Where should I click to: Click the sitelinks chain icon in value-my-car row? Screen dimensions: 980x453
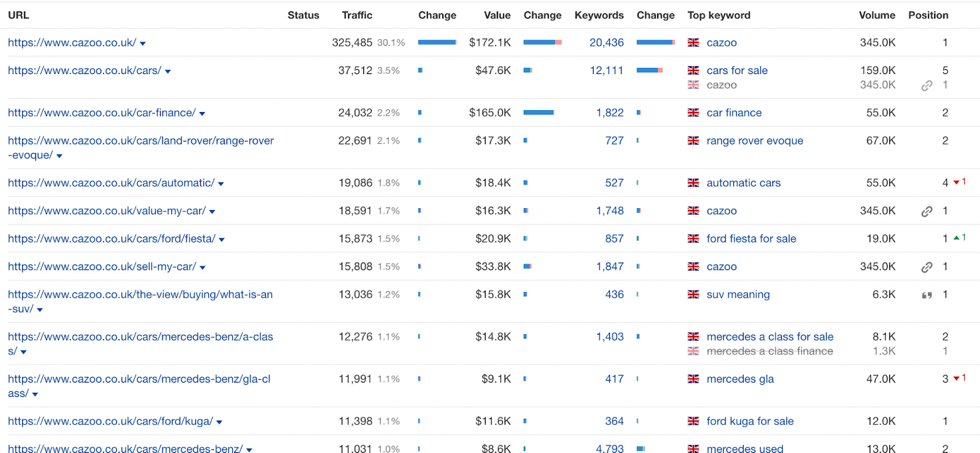tap(927, 212)
